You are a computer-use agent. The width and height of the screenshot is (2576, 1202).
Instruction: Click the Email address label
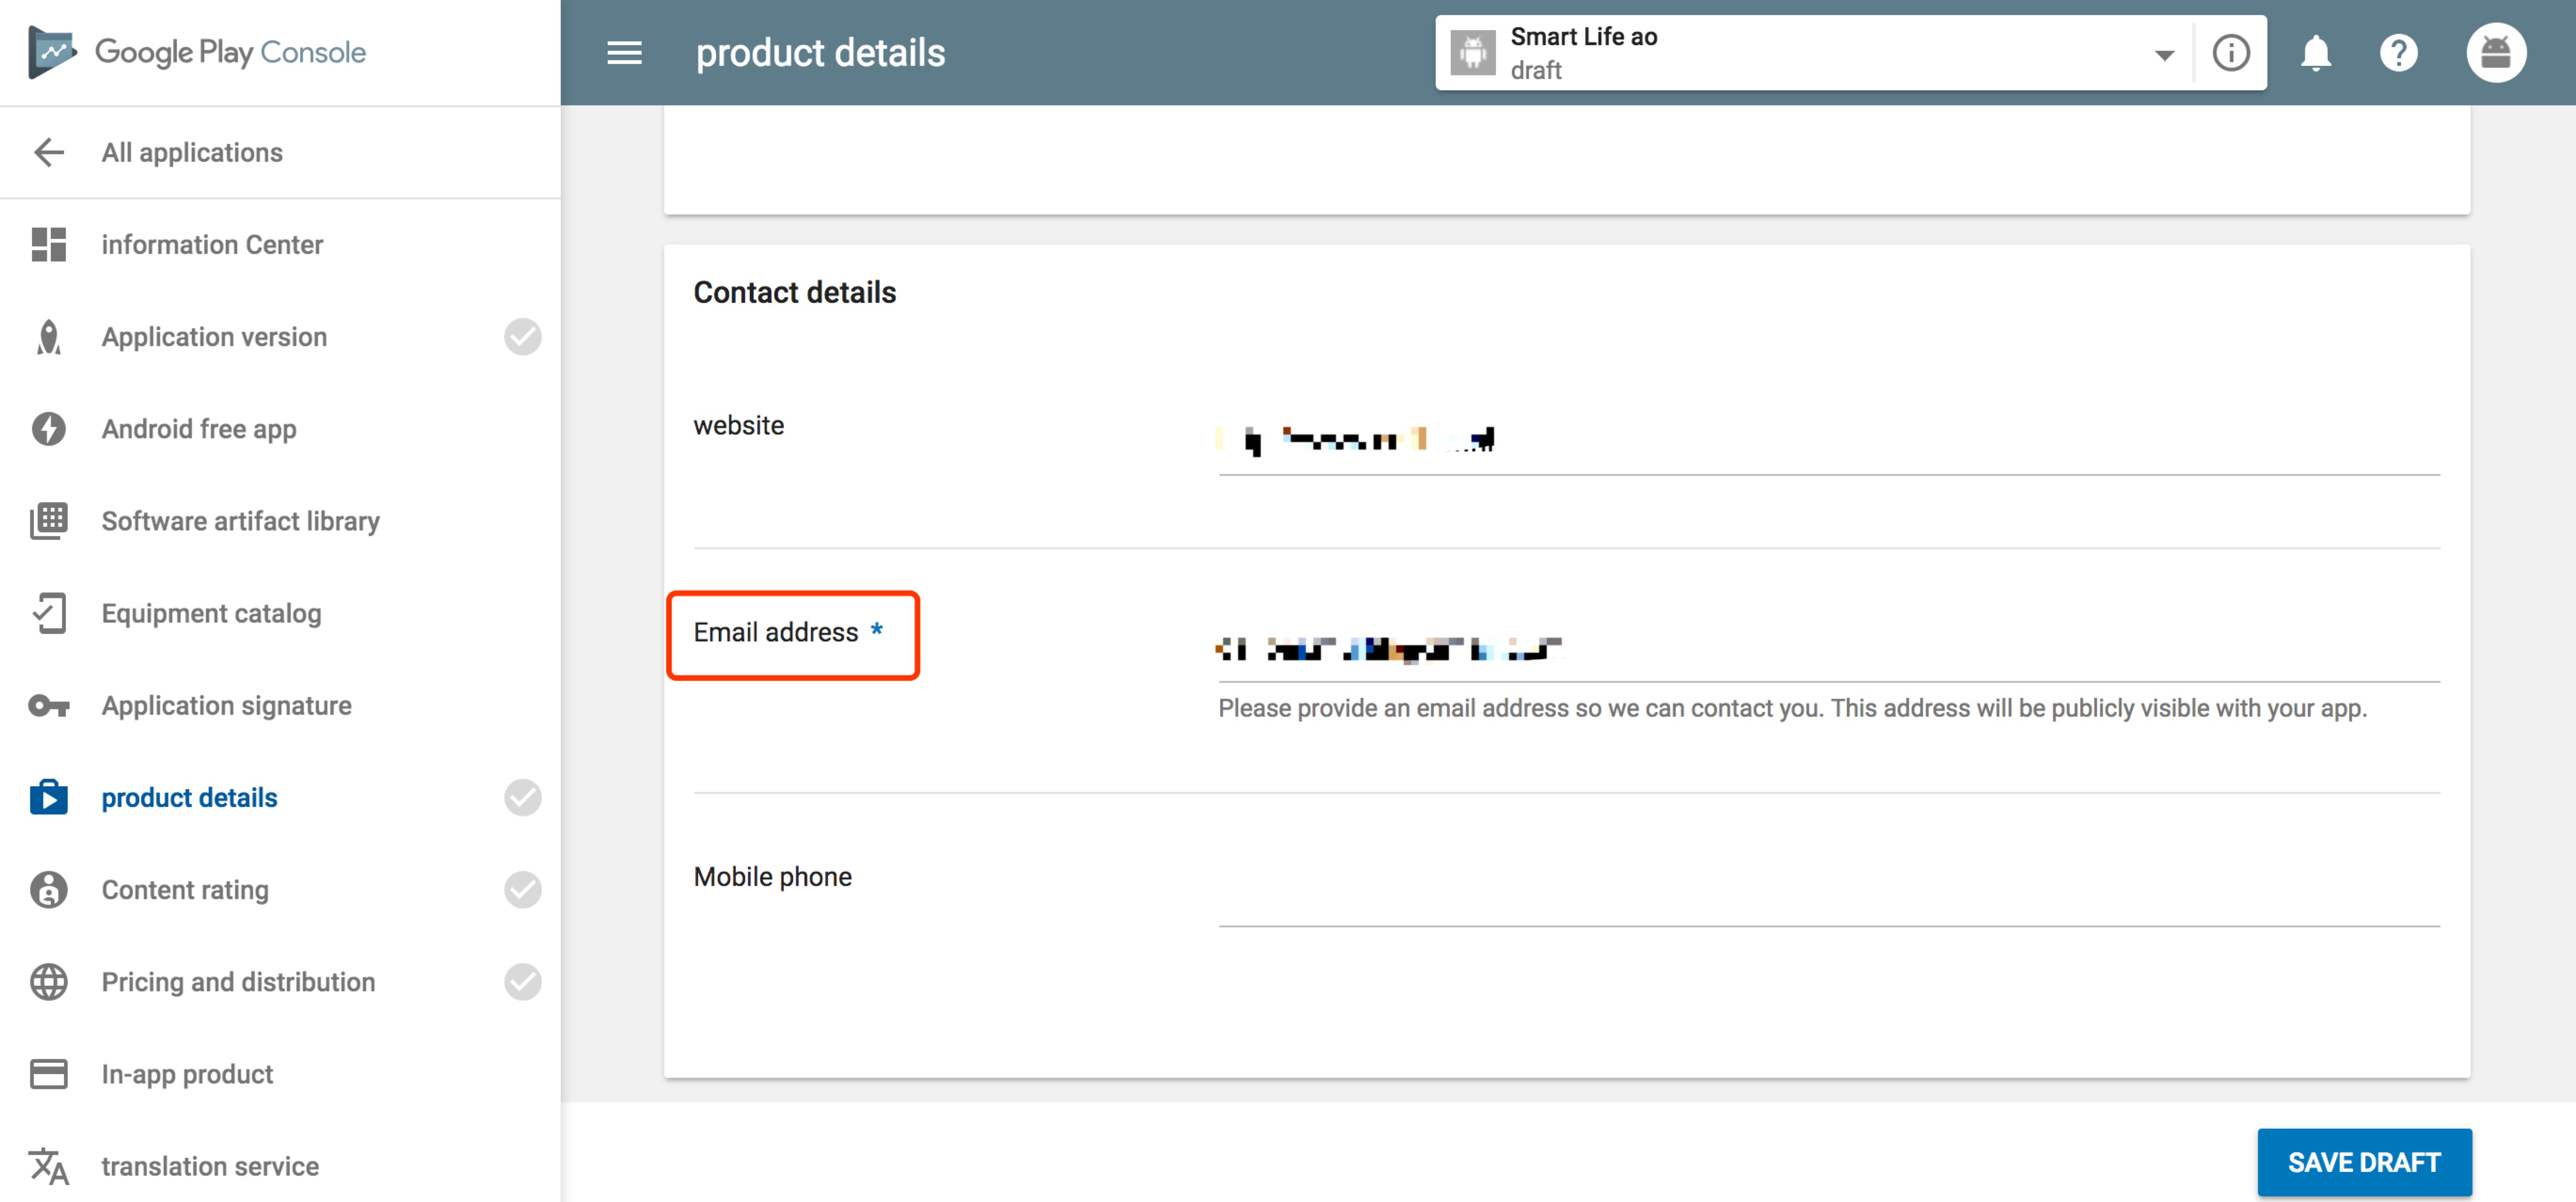(776, 632)
